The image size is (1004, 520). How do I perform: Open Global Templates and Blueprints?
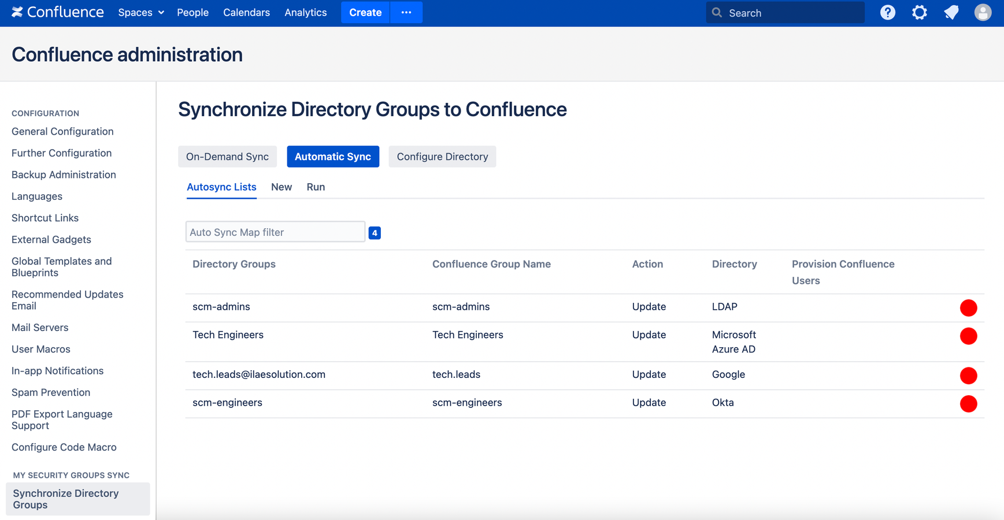click(62, 267)
